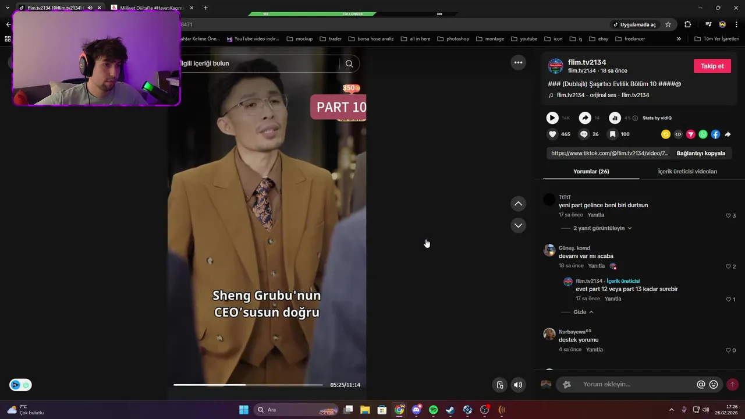Post comment with the red up-arrow button
Image resolution: width=745 pixels, height=419 pixels.
click(732, 385)
